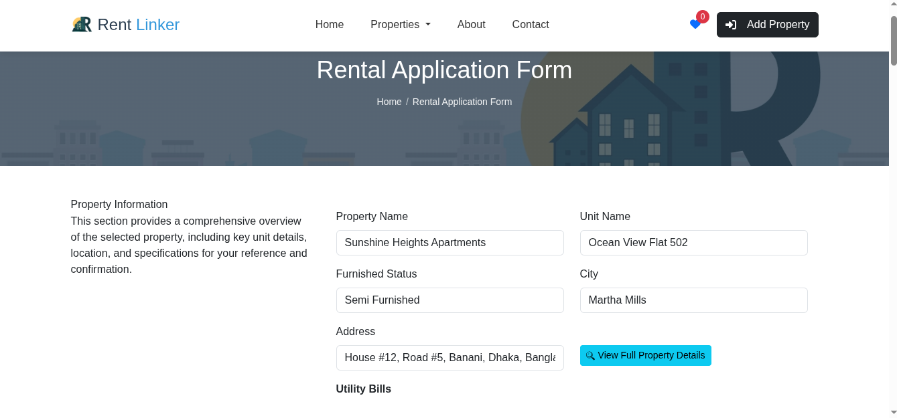Click inside the Unit Name text field
897x418 pixels.
tap(693, 242)
